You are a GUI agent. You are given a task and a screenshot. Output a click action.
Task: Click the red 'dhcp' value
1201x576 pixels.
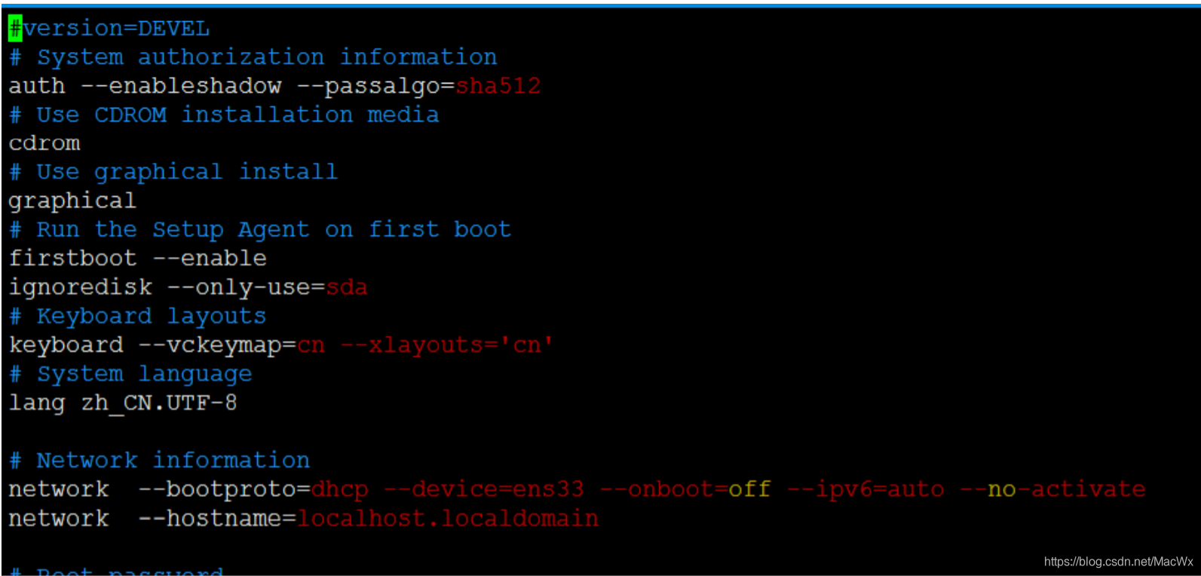(340, 489)
